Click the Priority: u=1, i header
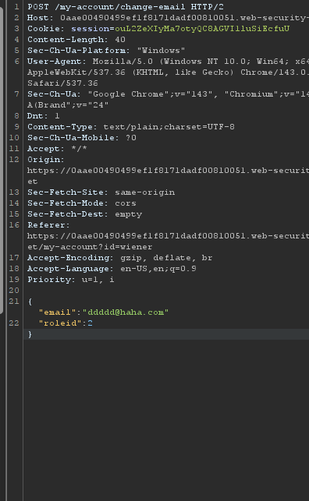Image resolution: width=309 pixels, height=501 pixels. pyautogui.click(x=71, y=279)
